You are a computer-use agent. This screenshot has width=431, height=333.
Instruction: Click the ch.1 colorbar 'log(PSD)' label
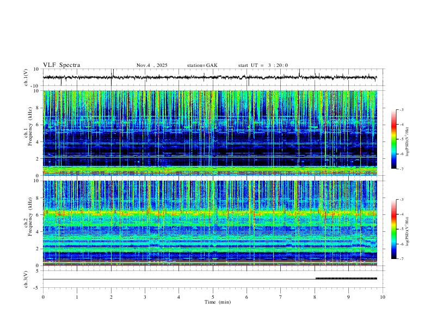point(408,142)
